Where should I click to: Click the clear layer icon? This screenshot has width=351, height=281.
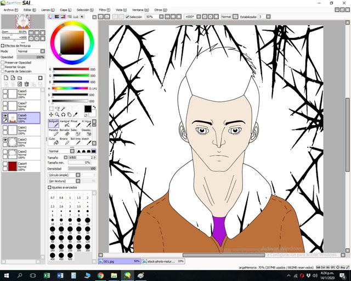[20, 84]
